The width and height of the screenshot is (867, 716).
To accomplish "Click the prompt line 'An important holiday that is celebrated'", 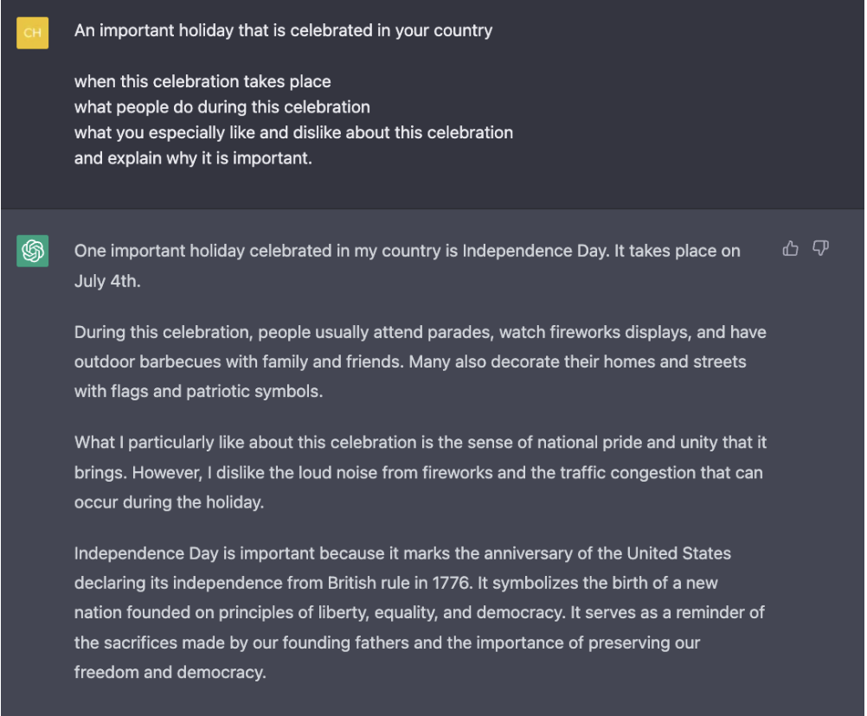I will pyautogui.click(x=283, y=31).
